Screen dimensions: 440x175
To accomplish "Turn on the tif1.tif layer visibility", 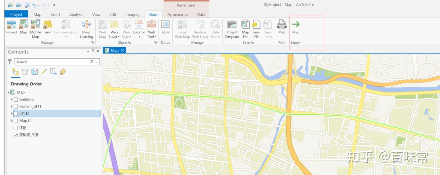I will click(x=15, y=114).
